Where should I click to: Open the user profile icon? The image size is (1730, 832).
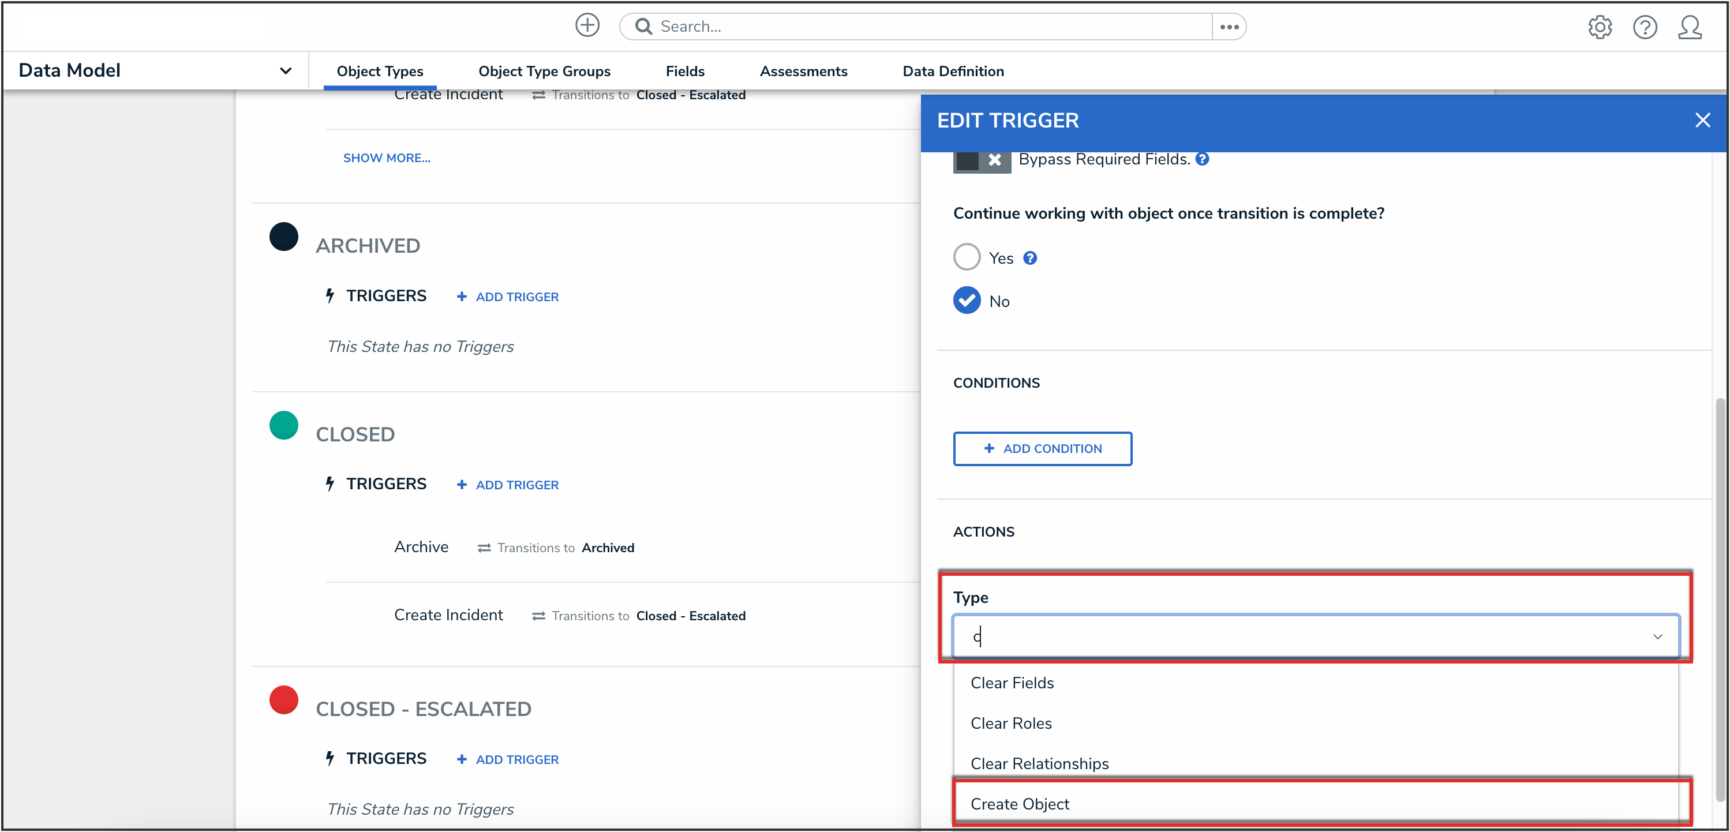click(1689, 27)
